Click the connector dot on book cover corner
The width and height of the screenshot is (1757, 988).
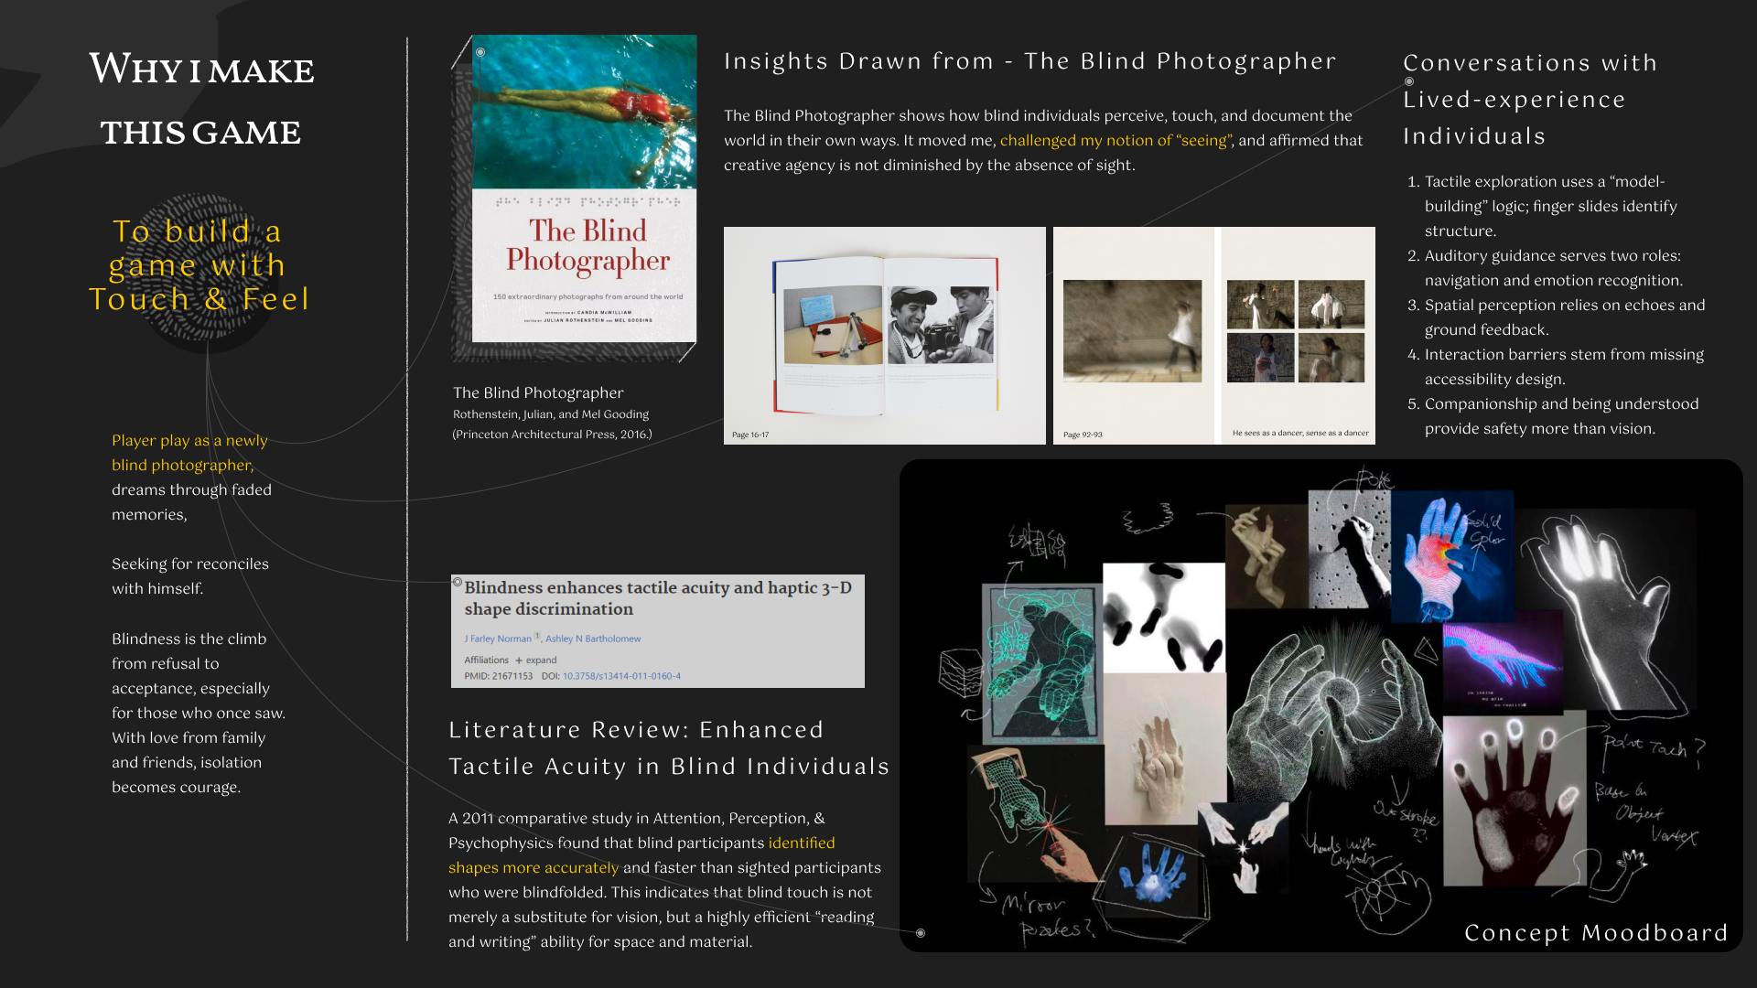click(x=480, y=52)
